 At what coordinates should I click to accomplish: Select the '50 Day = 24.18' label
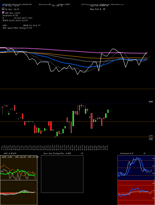[x=12, y=9]
